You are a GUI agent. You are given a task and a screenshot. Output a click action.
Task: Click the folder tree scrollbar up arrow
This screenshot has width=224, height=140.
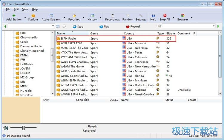[53, 33]
